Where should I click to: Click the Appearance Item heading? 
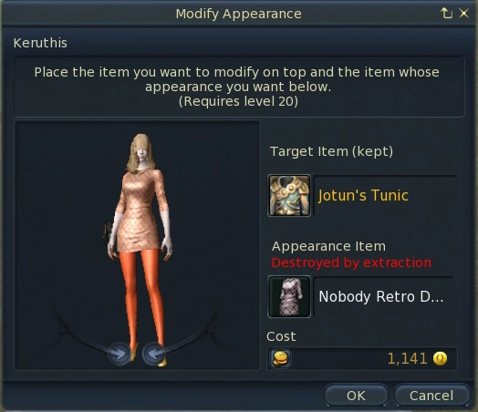(328, 246)
